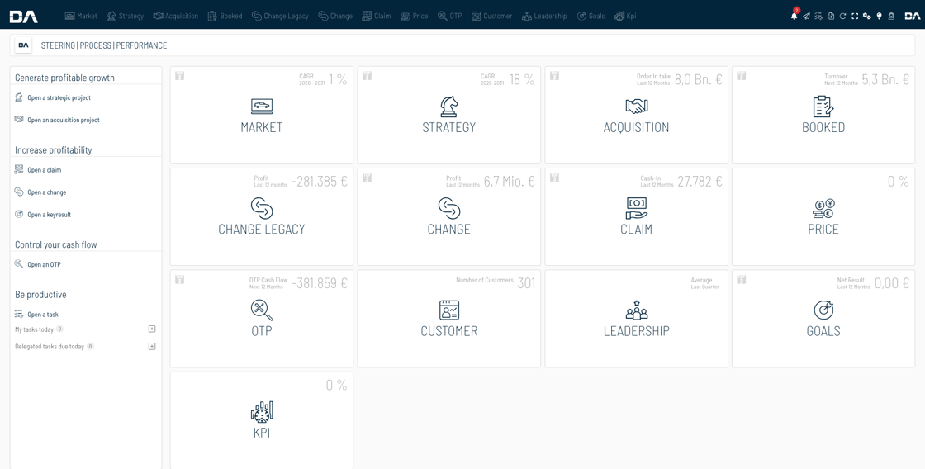Go to Strategy in top navigation
The width and height of the screenshot is (925, 469).
tap(125, 16)
